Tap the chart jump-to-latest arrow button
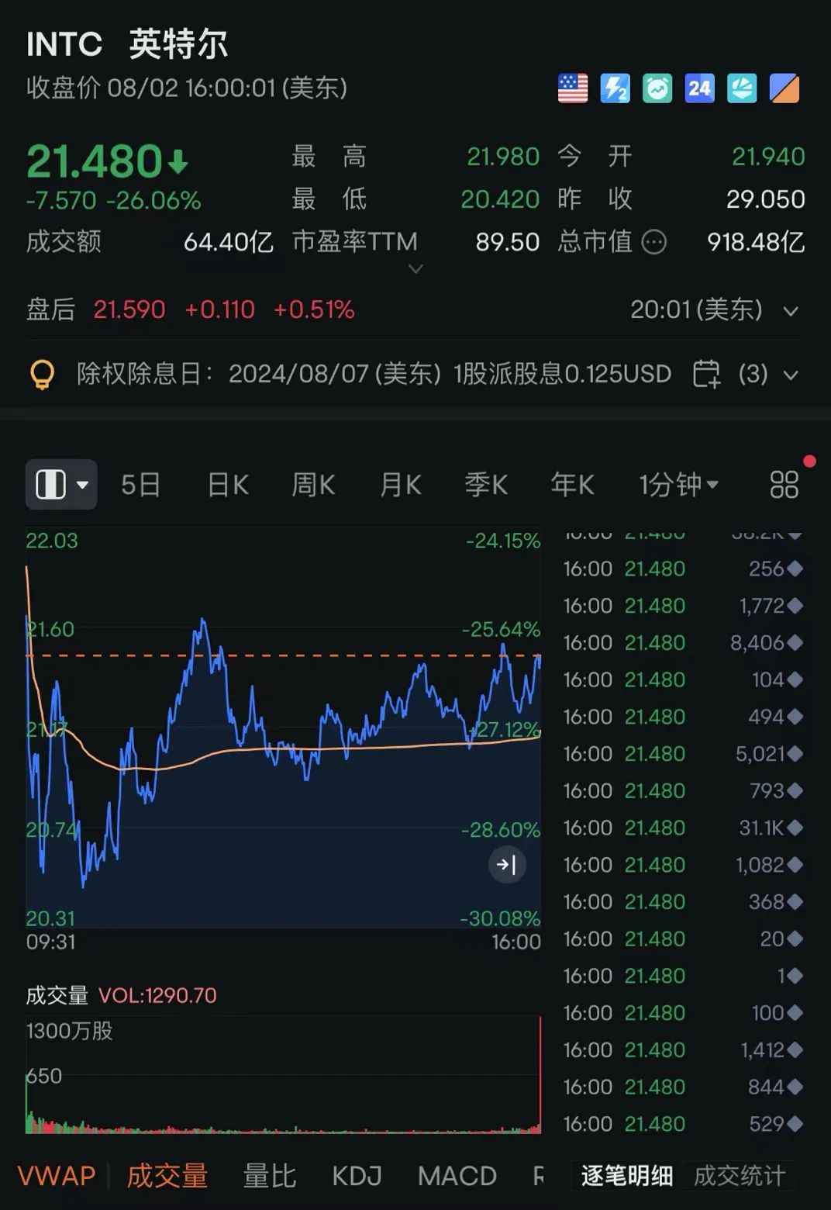This screenshot has height=1210, width=831. click(507, 864)
